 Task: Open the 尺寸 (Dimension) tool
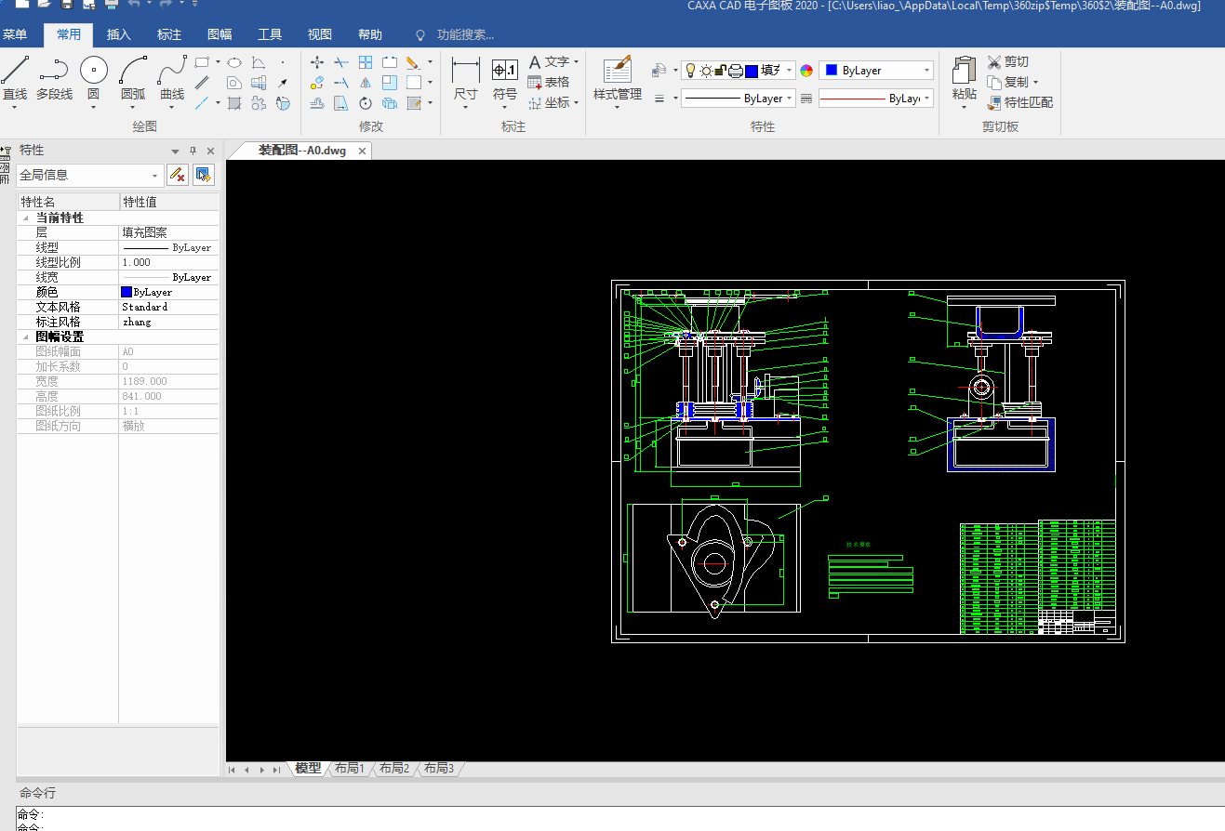point(465,82)
